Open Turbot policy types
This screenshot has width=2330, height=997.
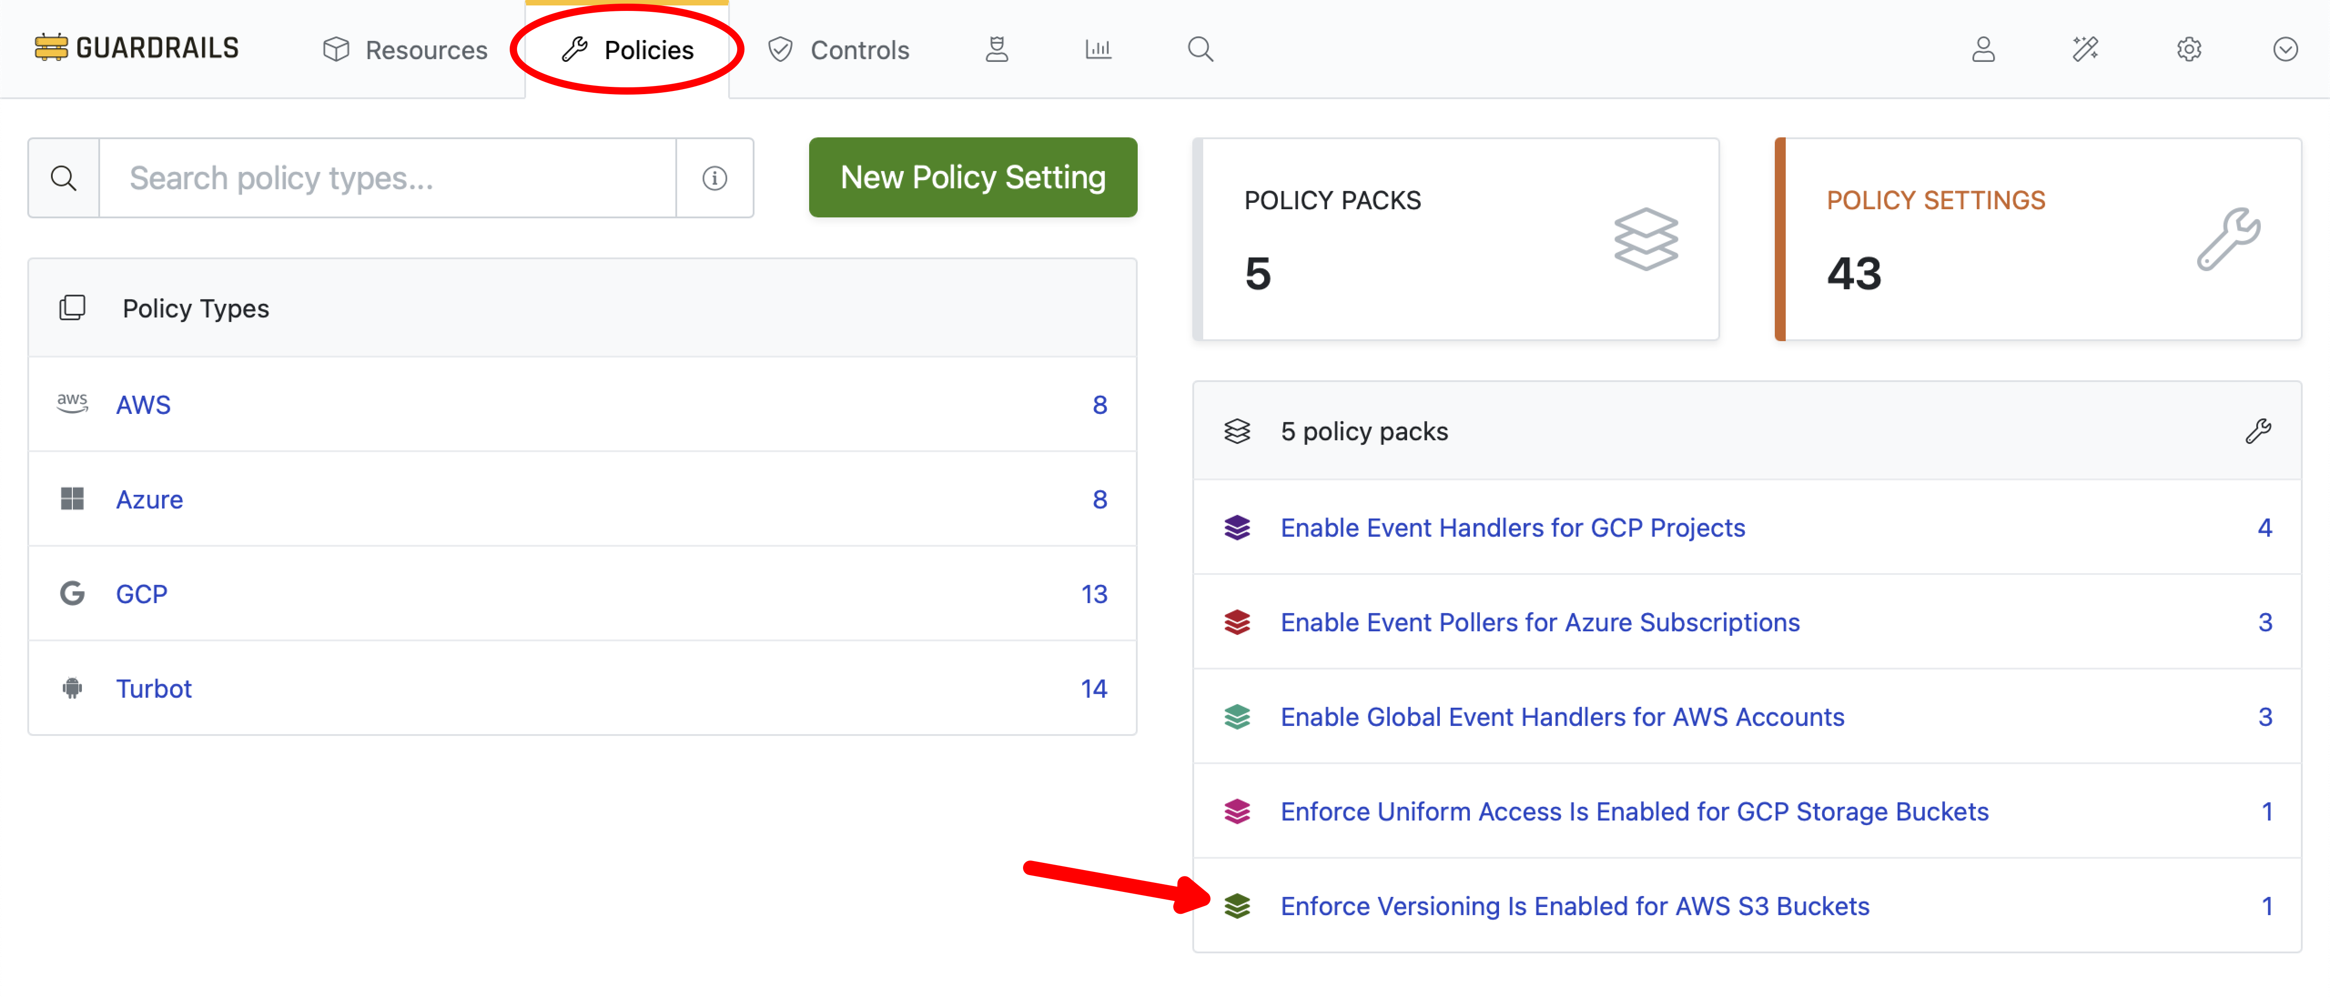tap(154, 688)
